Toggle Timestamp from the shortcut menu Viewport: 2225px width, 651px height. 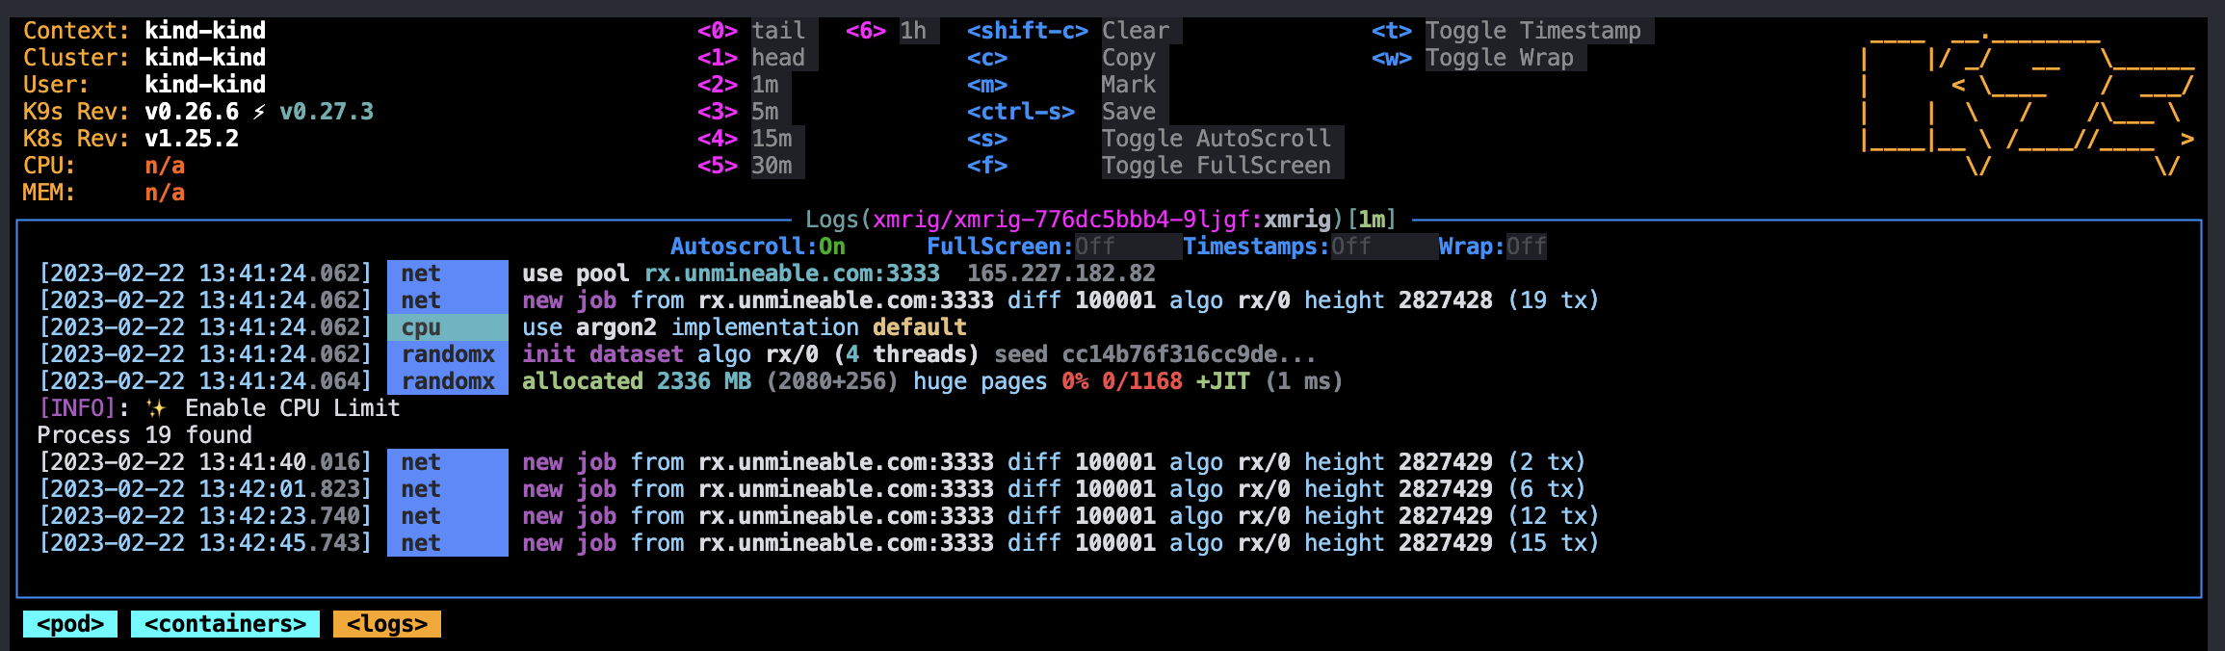point(1533,31)
